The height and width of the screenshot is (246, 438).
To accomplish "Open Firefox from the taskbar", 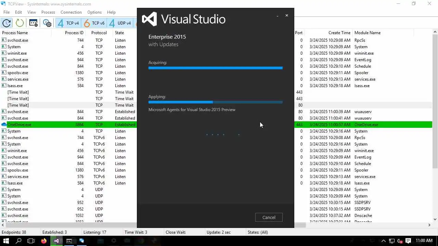I will coord(44,241).
